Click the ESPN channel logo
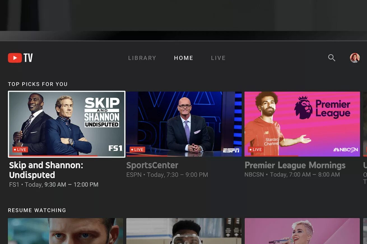 click(231, 150)
